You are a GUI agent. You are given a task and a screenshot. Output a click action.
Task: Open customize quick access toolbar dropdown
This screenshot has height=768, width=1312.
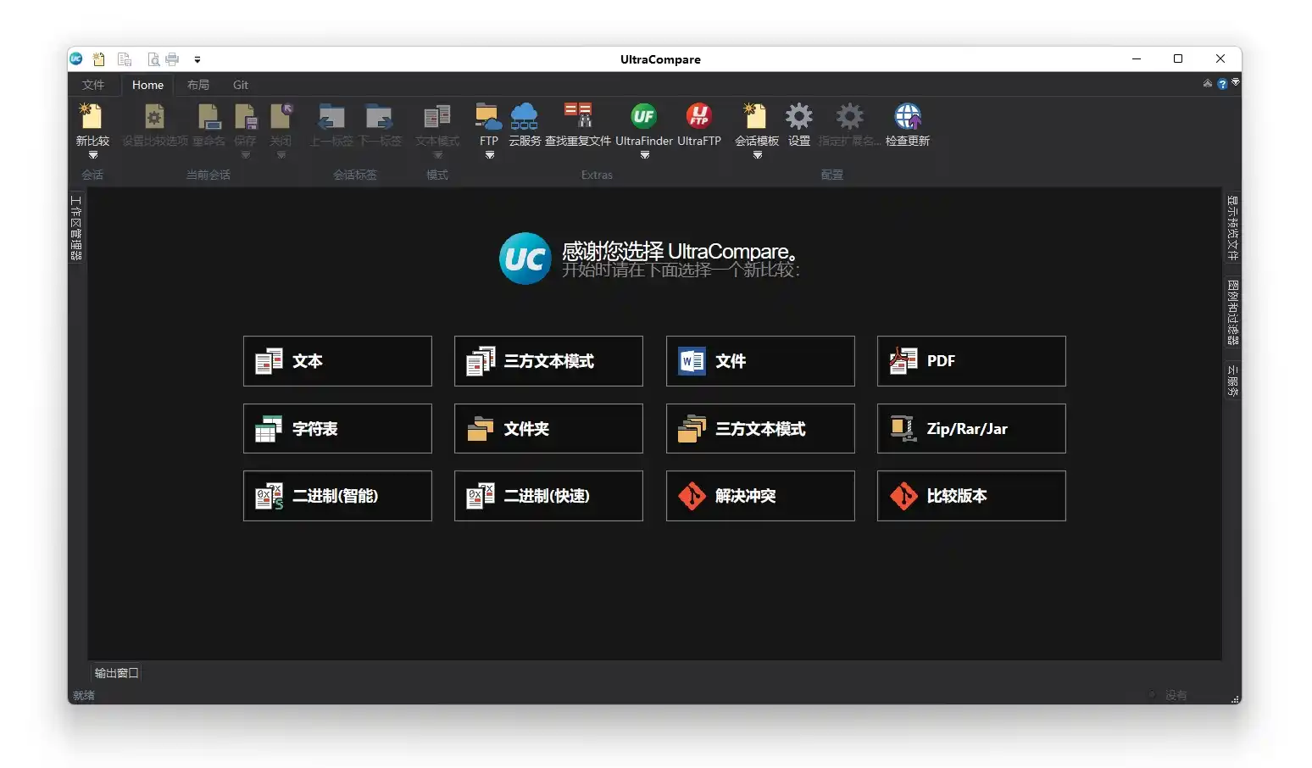click(197, 59)
